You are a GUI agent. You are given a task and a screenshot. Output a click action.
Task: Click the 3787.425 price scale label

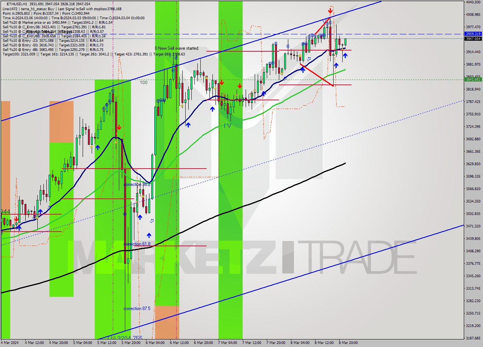tap(474, 101)
